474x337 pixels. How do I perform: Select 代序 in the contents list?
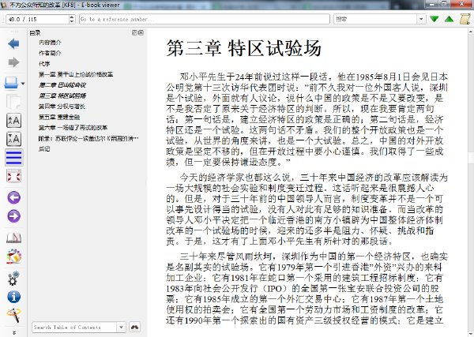[x=44, y=64]
